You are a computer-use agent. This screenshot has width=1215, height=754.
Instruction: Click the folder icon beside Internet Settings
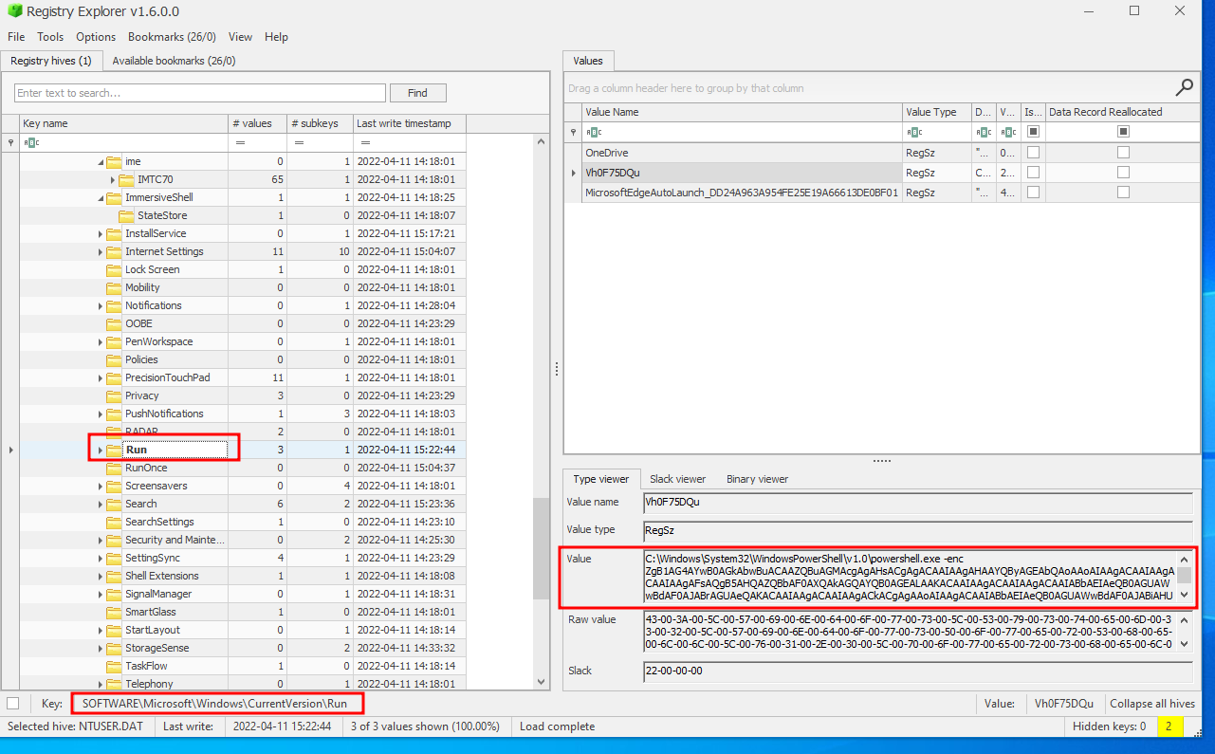(114, 251)
